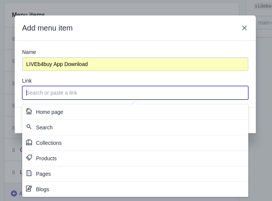
Task: Click the collections icon beside Collections
Action: click(29, 142)
